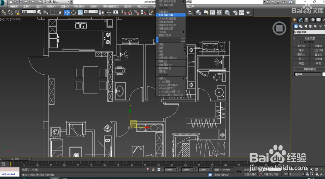Create a 长方体 primitive
Screen dimensions: 325x179
point(301,46)
